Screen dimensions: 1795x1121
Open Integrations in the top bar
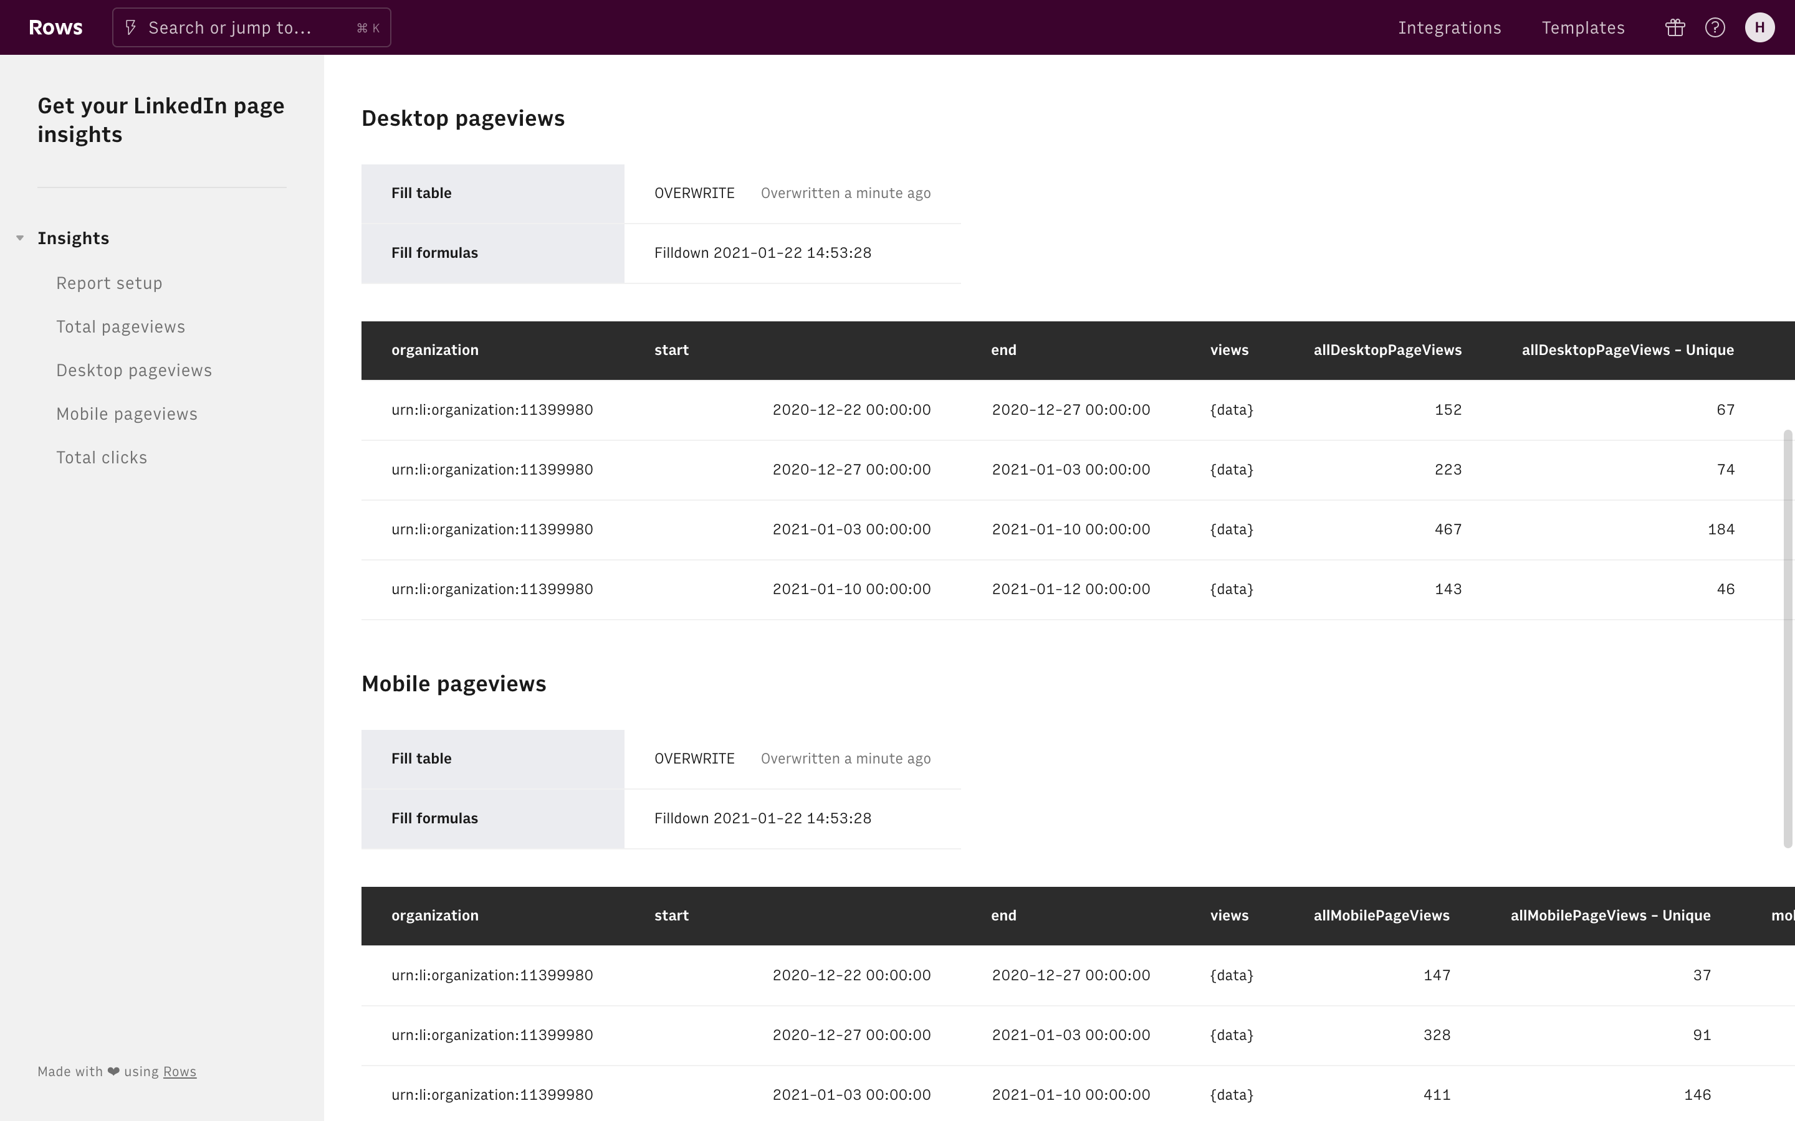1449,27
